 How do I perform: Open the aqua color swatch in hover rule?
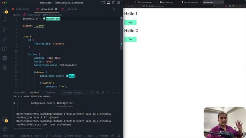pos(67,76)
